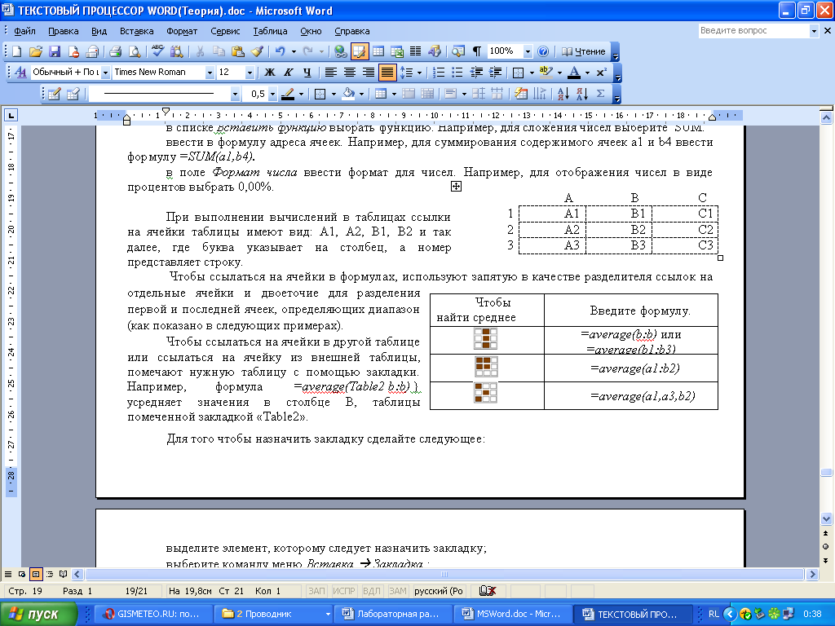The height and width of the screenshot is (626, 835).
Task: Apply bulleted list formatting
Action: tap(457, 72)
